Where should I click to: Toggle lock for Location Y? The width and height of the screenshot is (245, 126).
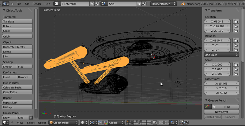(236, 26)
